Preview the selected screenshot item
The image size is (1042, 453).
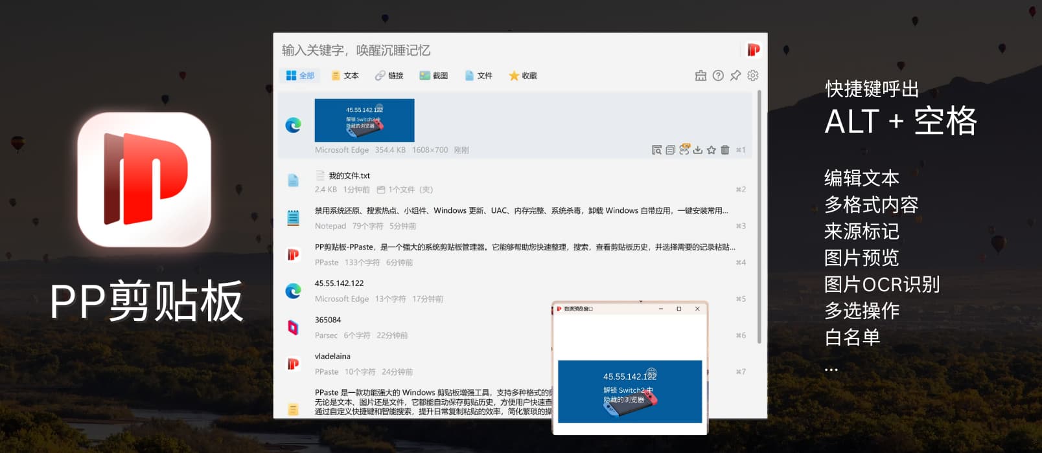pyautogui.click(x=656, y=150)
